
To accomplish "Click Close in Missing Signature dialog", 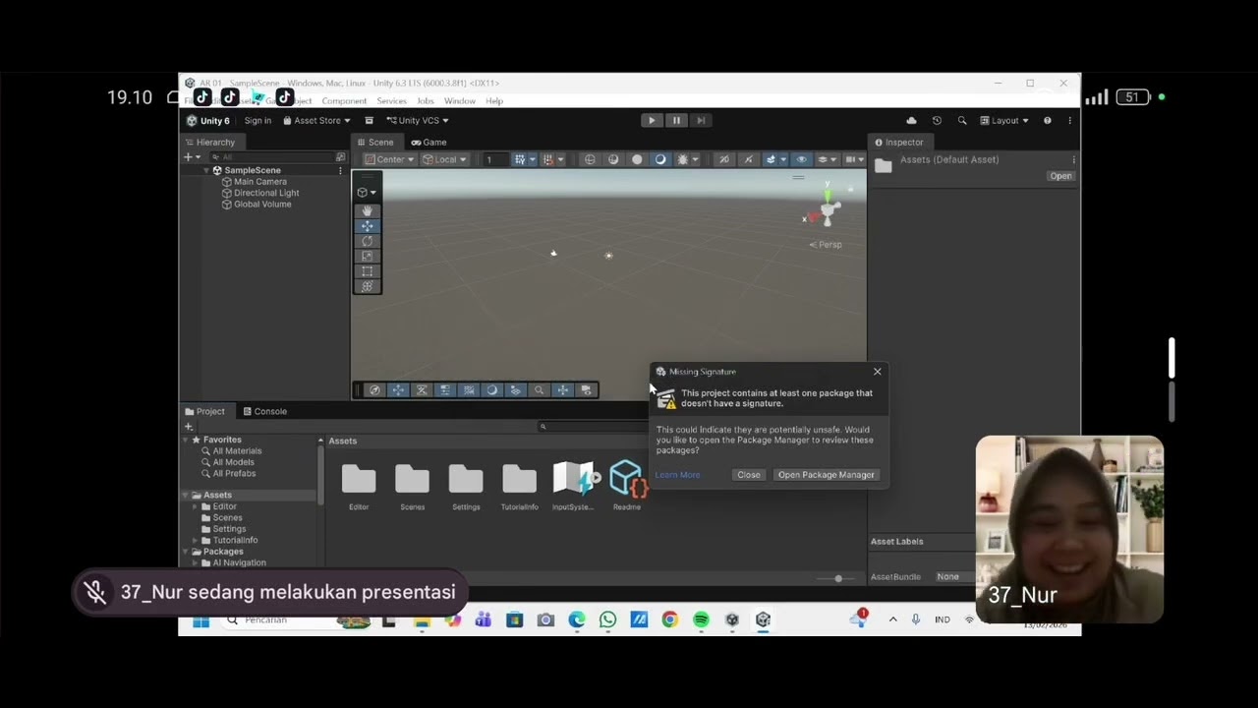I will [x=748, y=475].
